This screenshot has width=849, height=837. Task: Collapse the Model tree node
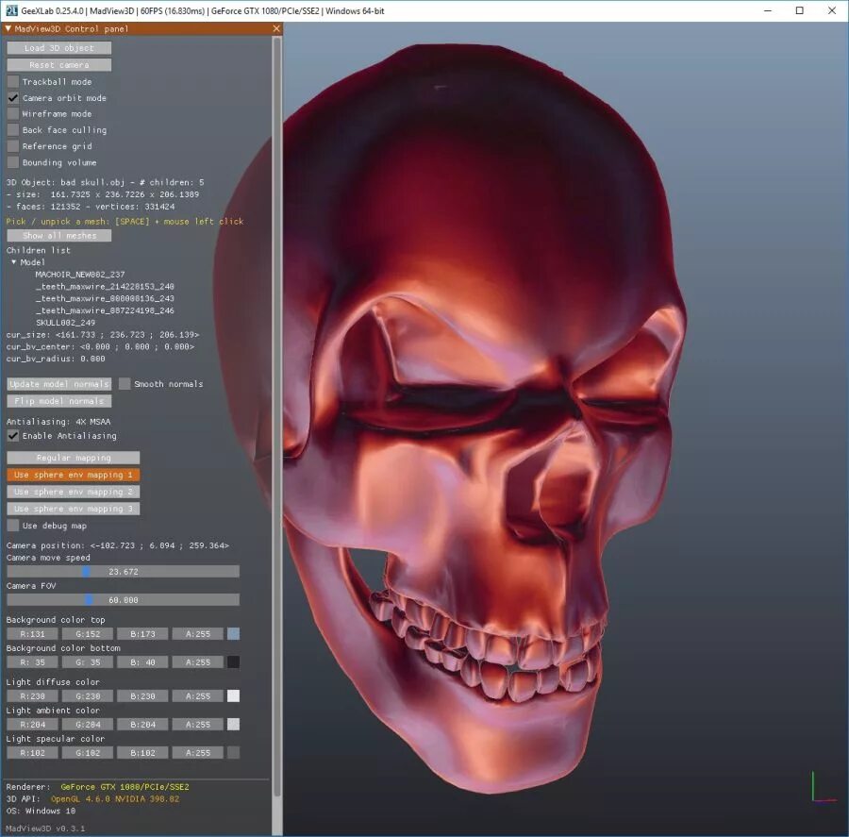tap(14, 262)
